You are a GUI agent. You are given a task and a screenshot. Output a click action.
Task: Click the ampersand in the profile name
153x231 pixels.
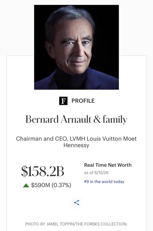coord(97,119)
